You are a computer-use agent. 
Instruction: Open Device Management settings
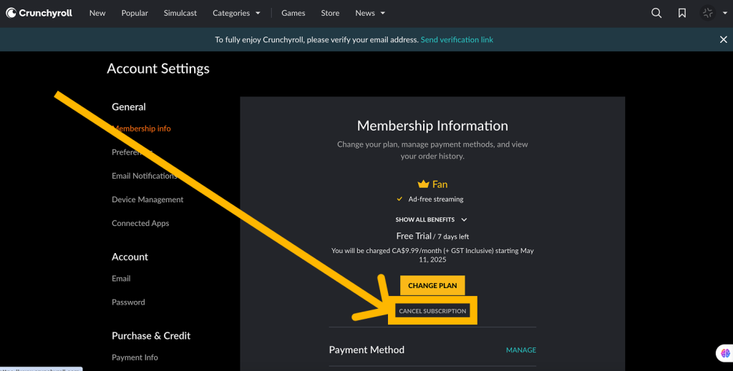tap(147, 199)
